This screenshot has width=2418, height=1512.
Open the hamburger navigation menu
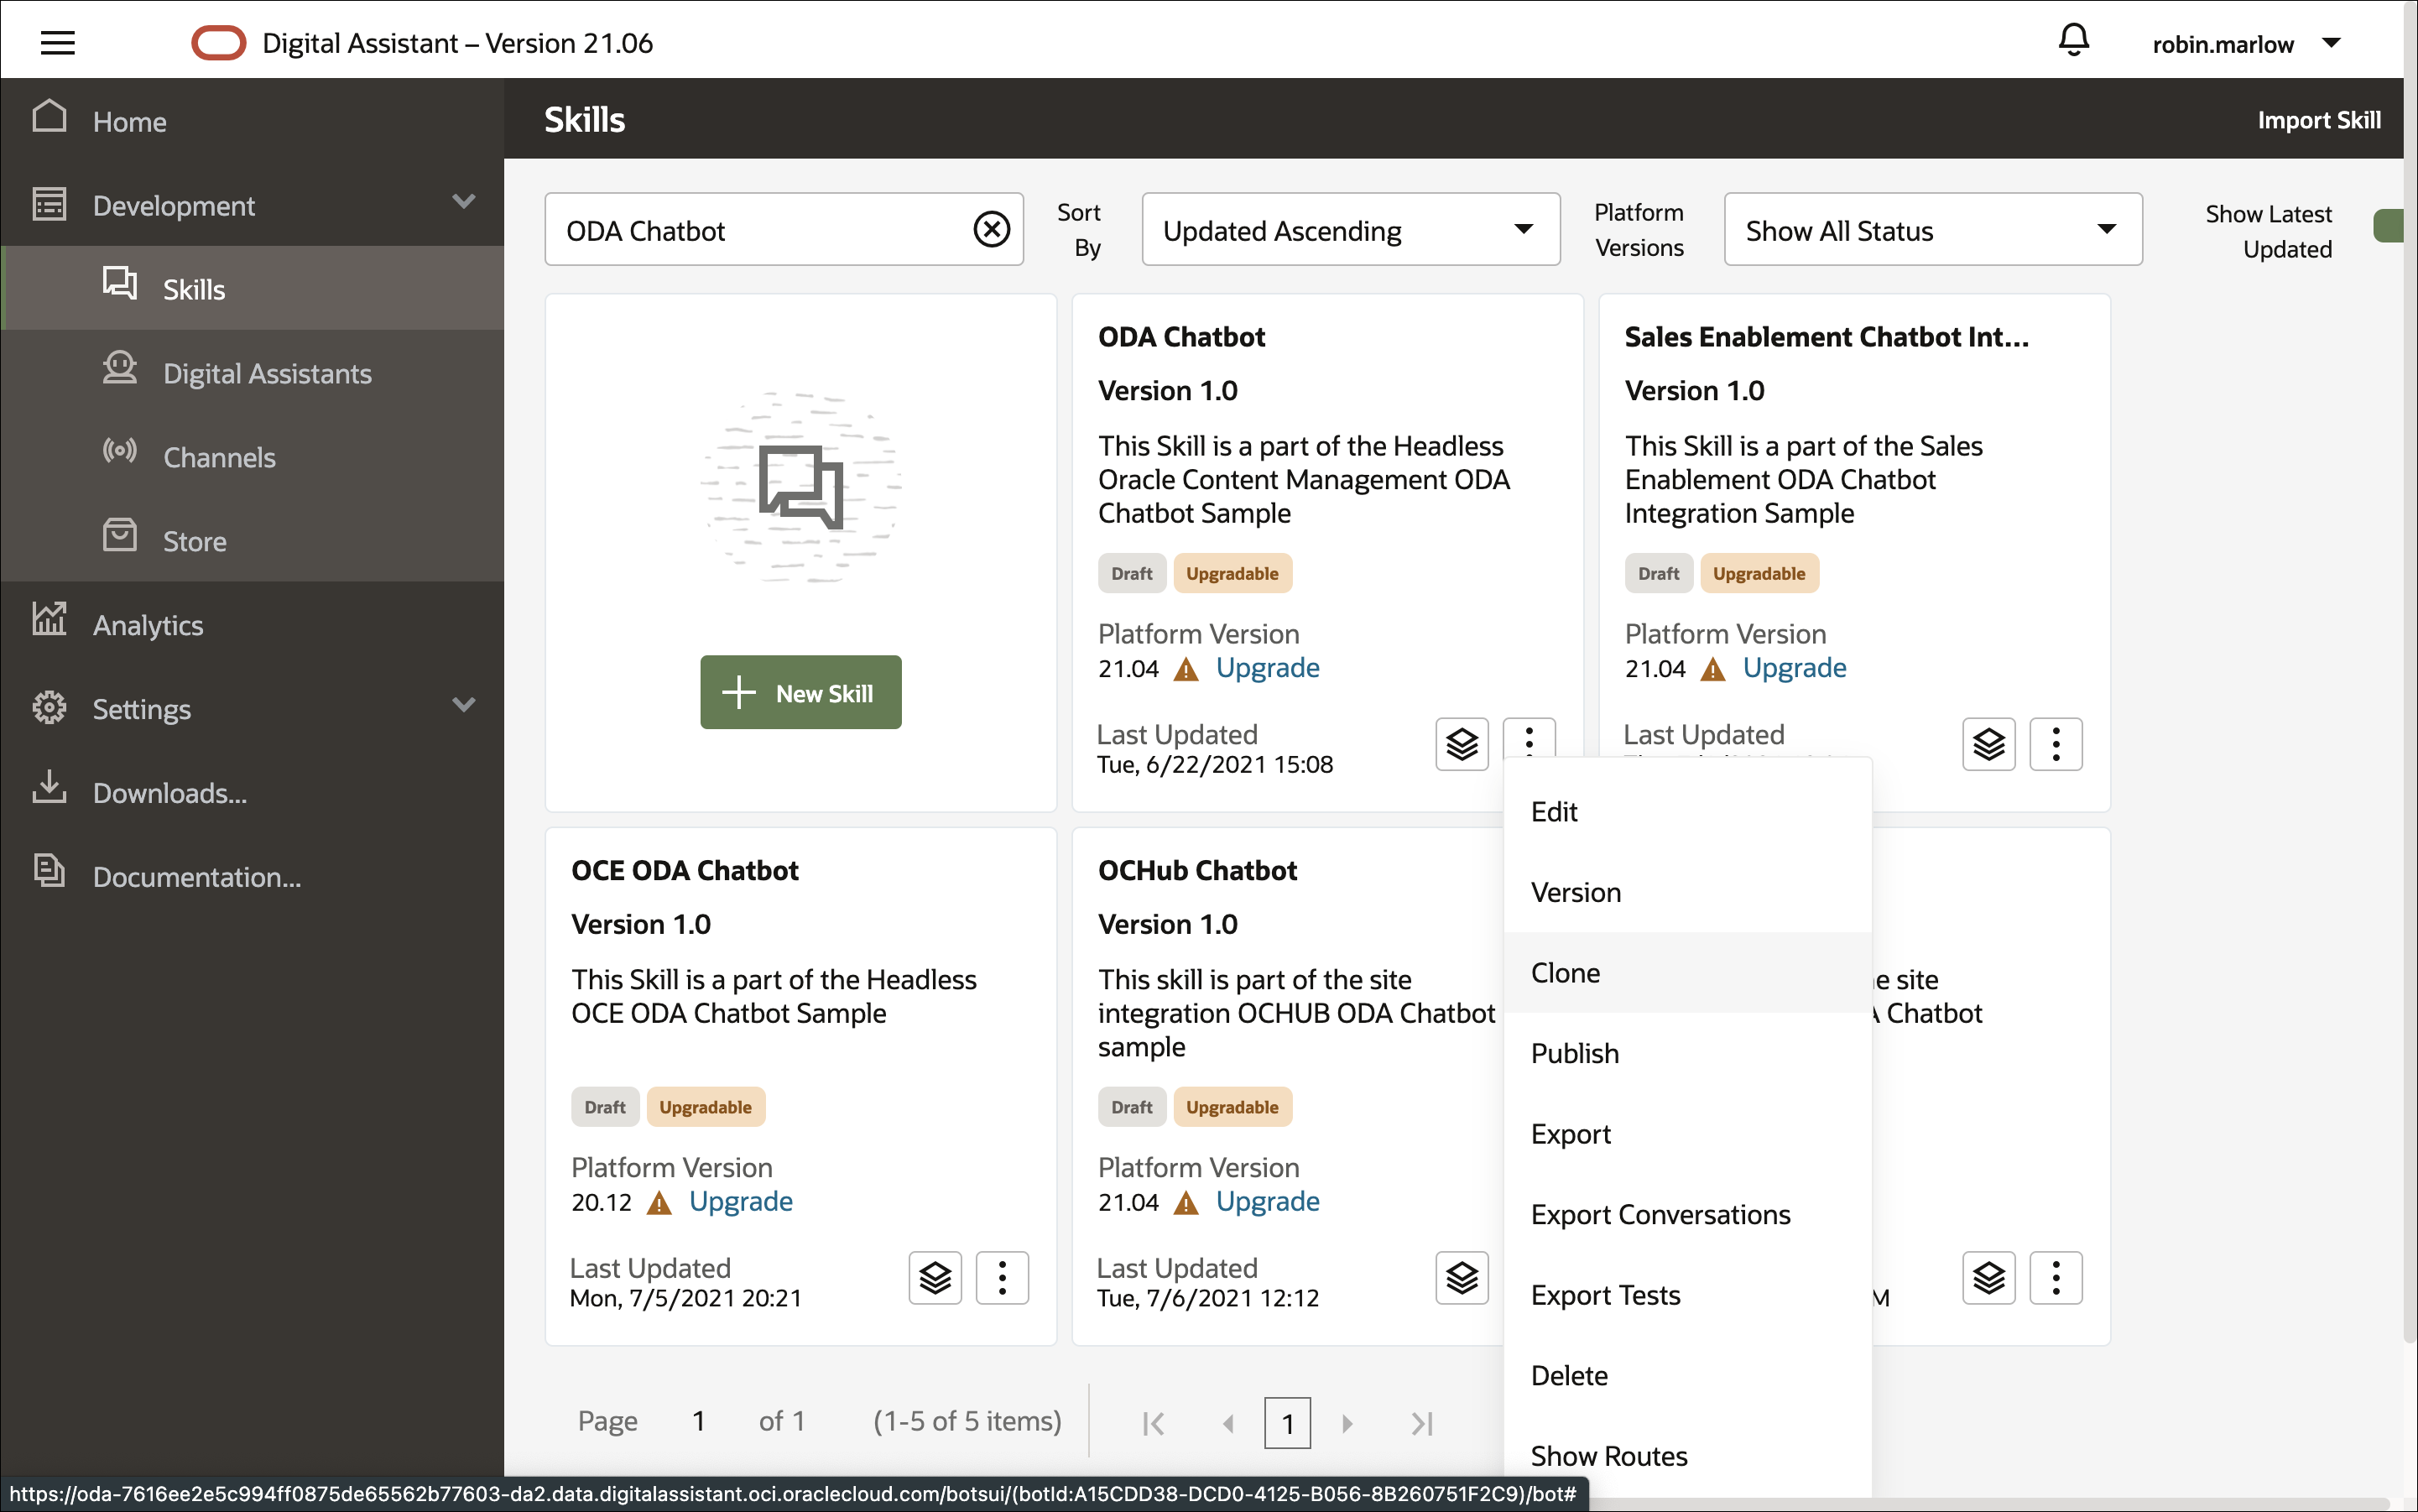57,42
